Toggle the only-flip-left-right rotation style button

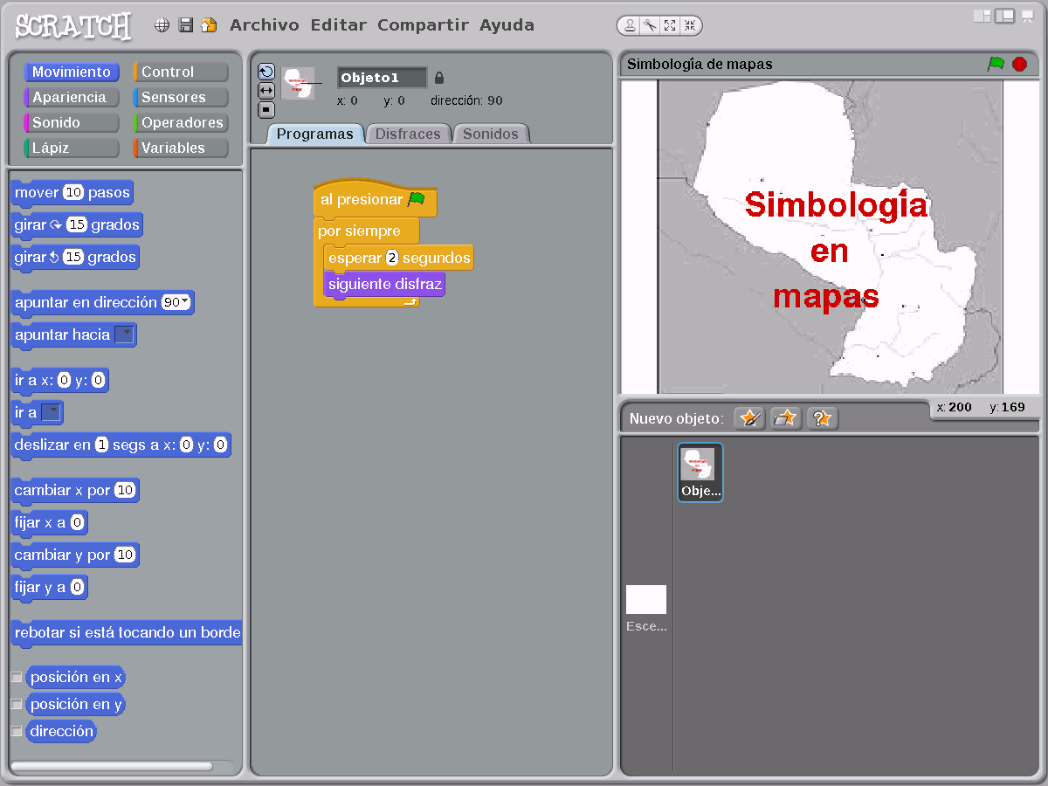(x=264, y=90)
